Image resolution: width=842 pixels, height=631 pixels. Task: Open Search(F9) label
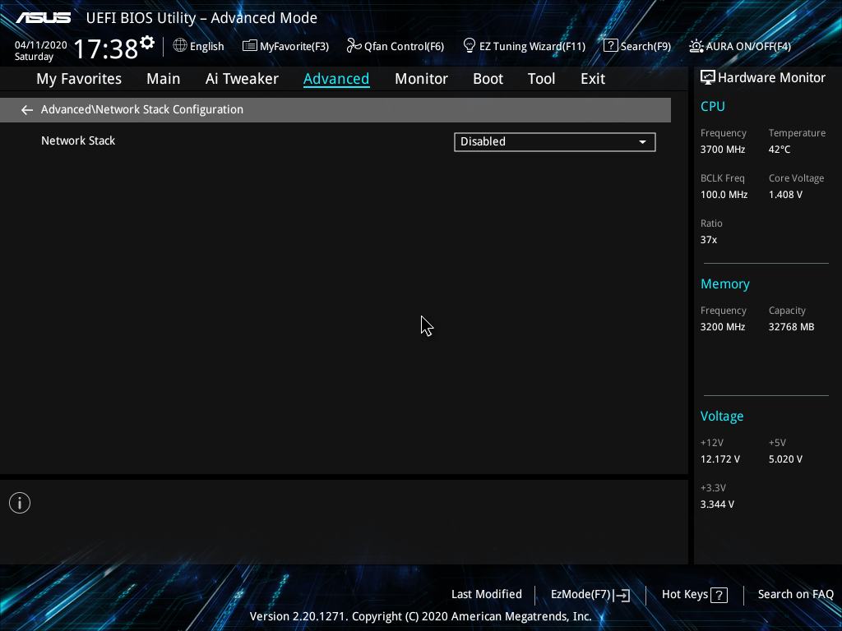pos(645,47)
